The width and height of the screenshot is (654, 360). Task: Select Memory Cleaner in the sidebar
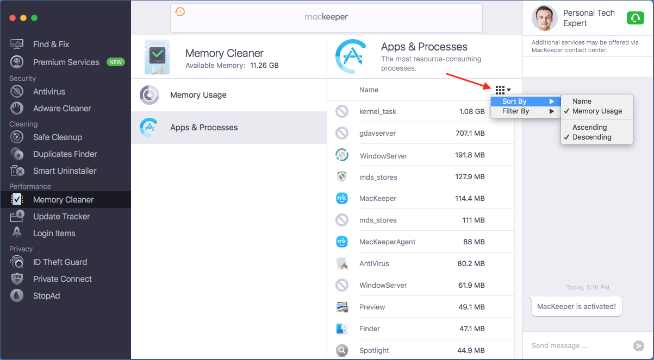(x=65, y=200)
